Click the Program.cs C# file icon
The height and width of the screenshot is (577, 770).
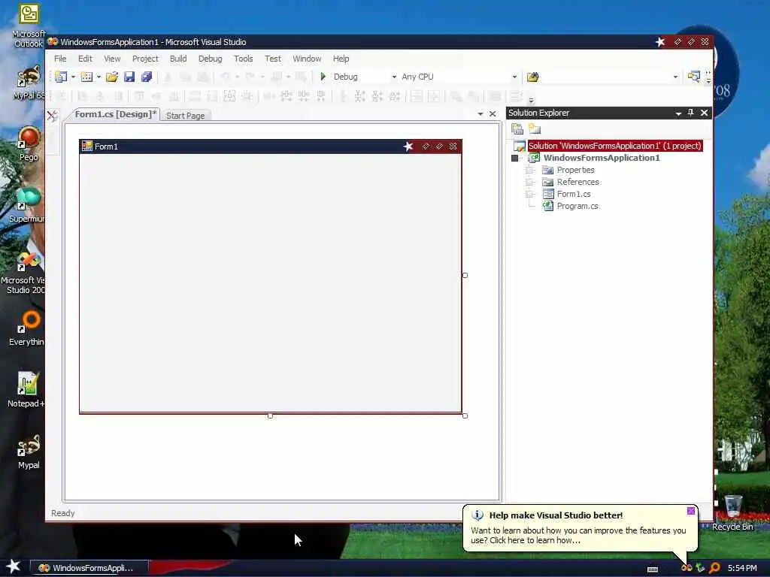tap(547, 206)
